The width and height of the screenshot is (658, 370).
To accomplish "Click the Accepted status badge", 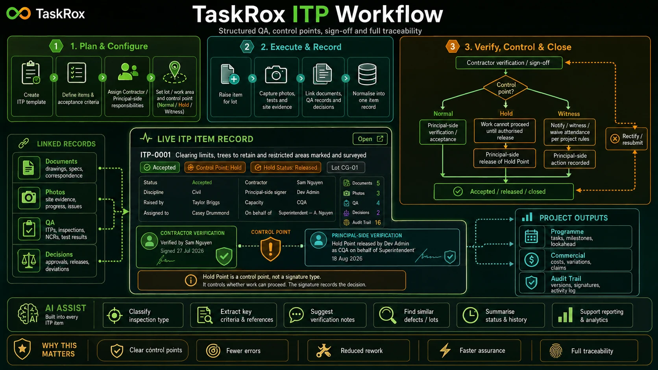I will click(160, 168).
